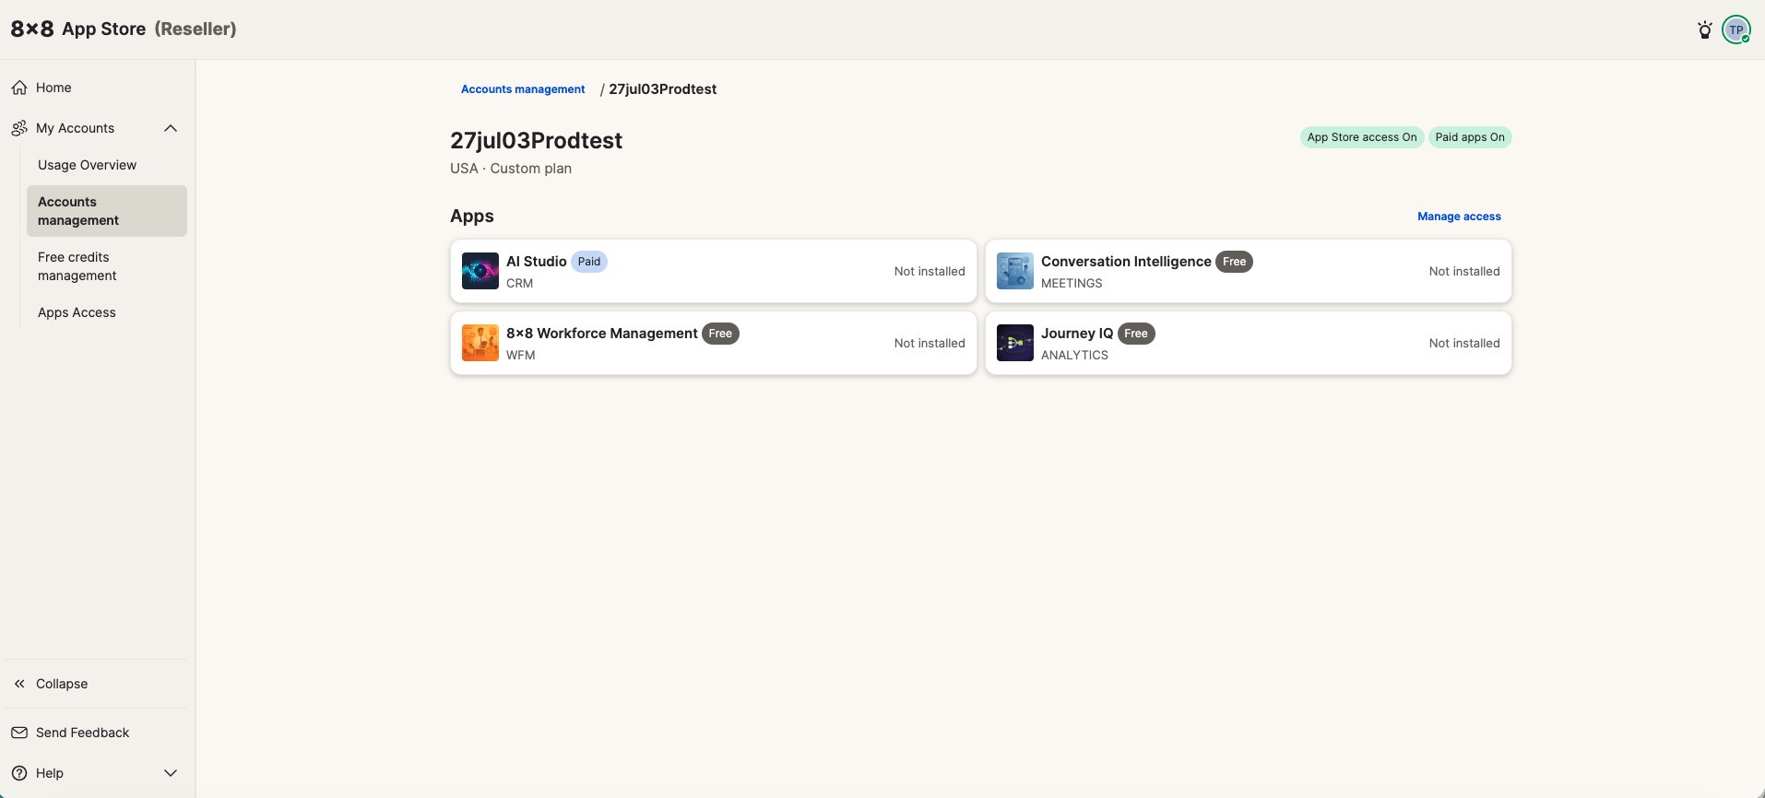Open Usage Overview page
This screenshot has width=1765, height=798.
coord(87,165)
